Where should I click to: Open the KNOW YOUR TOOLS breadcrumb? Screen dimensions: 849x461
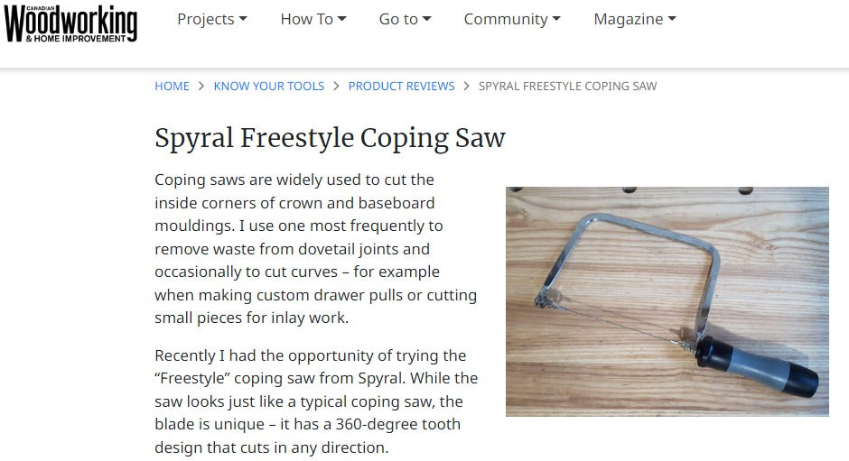point(268,87)
